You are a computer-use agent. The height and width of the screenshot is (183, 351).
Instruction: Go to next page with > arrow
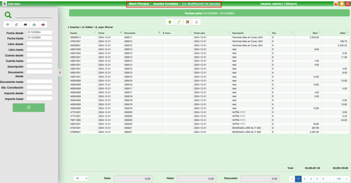click(x=347, y=178)
